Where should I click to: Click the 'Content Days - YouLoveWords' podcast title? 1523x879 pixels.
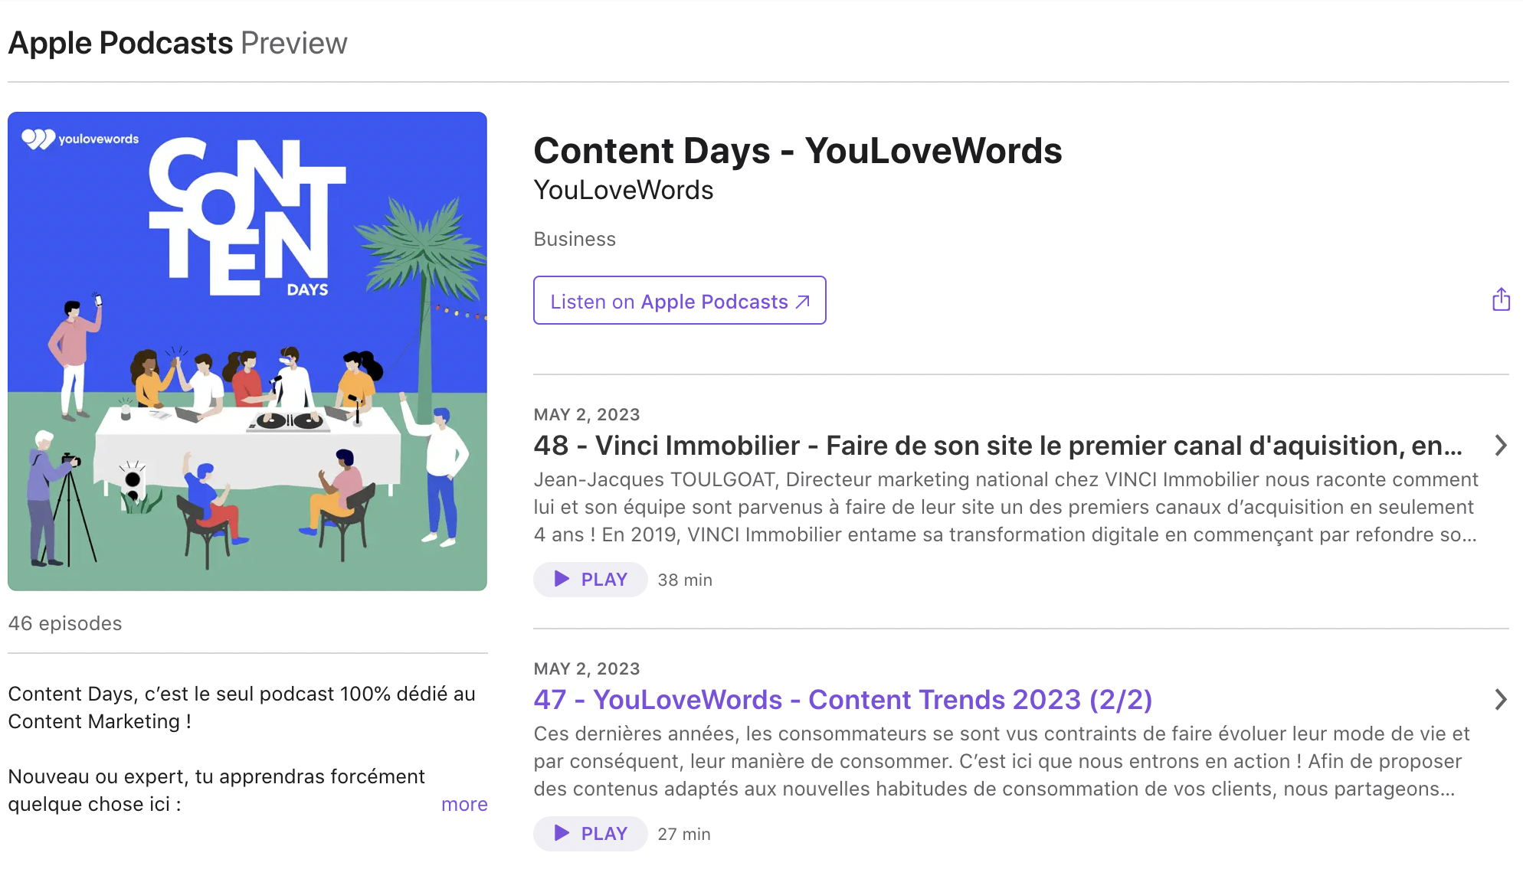[798, 150]
